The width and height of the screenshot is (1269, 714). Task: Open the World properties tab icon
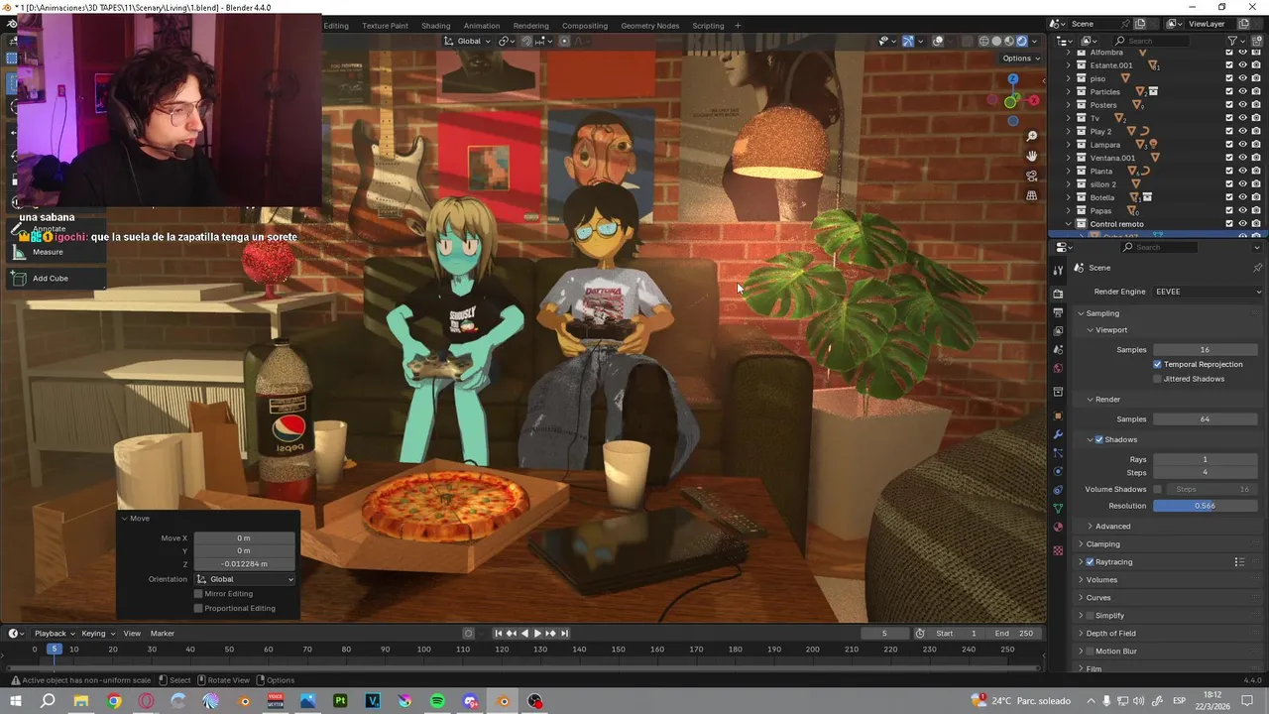1058,368
